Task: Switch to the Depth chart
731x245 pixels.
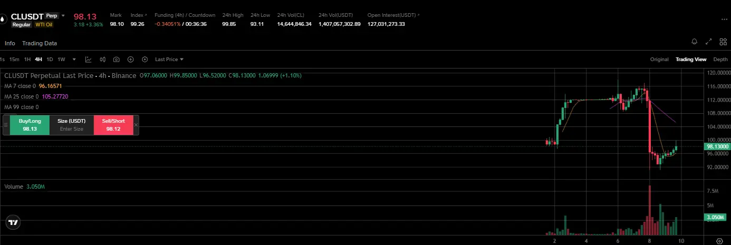Action: (720, 60)
